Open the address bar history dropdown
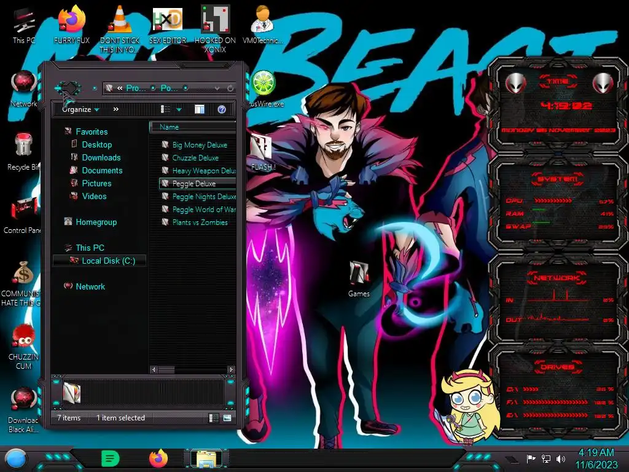629x472 pixels. (x=217, y=88)
